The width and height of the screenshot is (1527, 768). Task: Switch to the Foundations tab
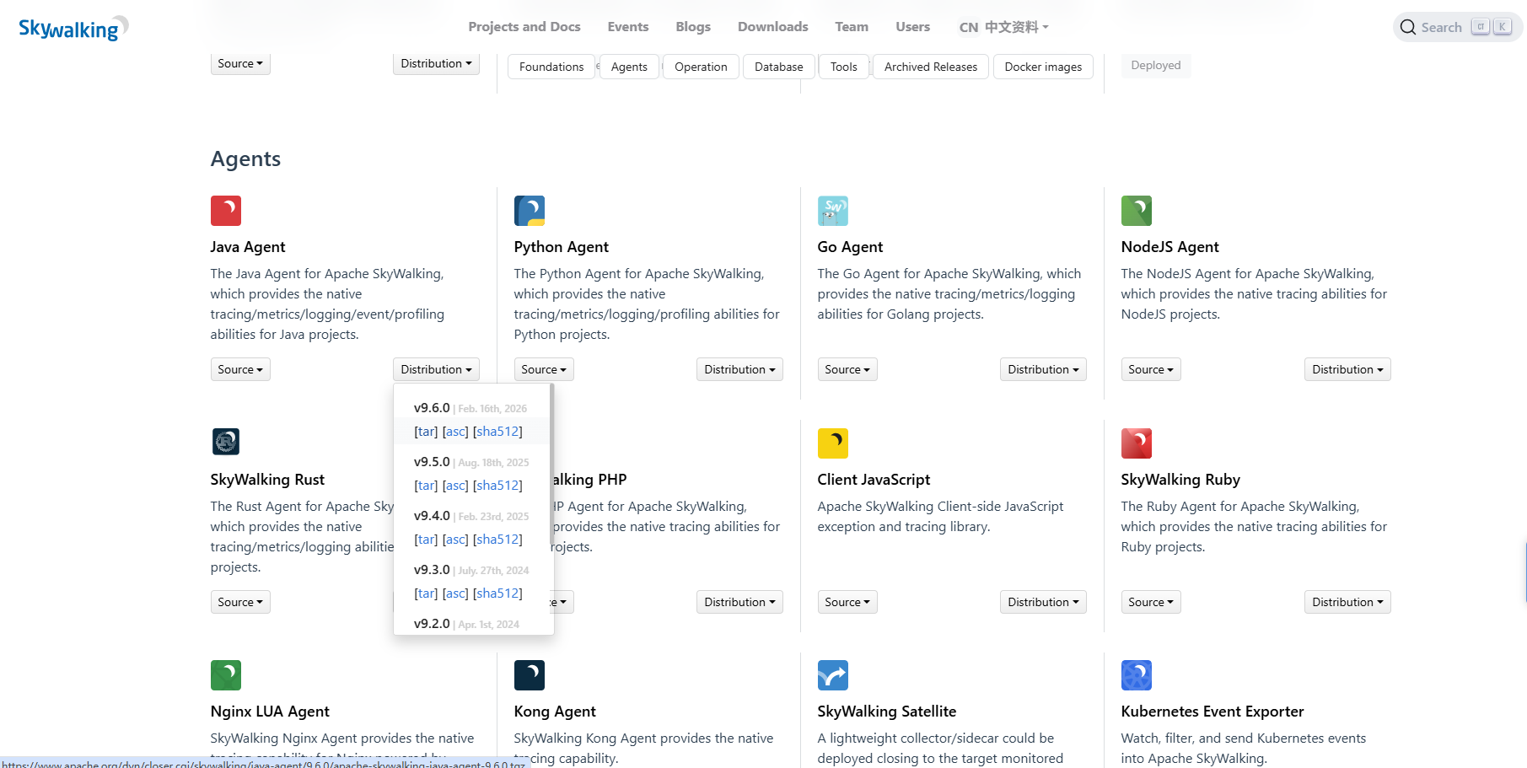(x=551, y=67)
